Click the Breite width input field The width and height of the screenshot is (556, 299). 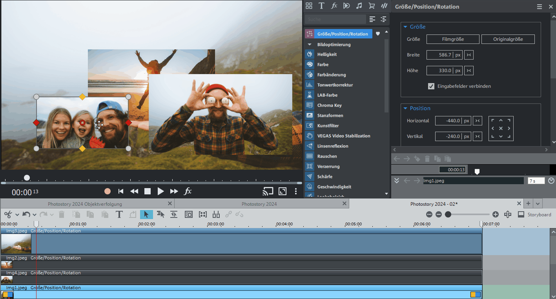tap(439, 55)
